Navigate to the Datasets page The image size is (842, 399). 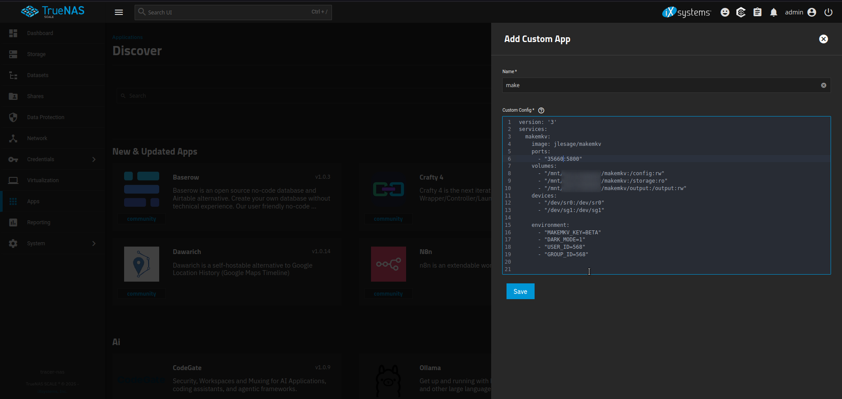(x=38, y=75)
